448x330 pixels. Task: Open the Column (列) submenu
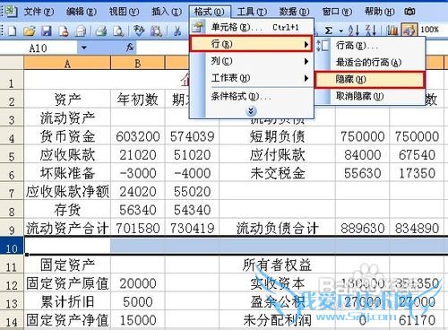(x=251, y=61)
